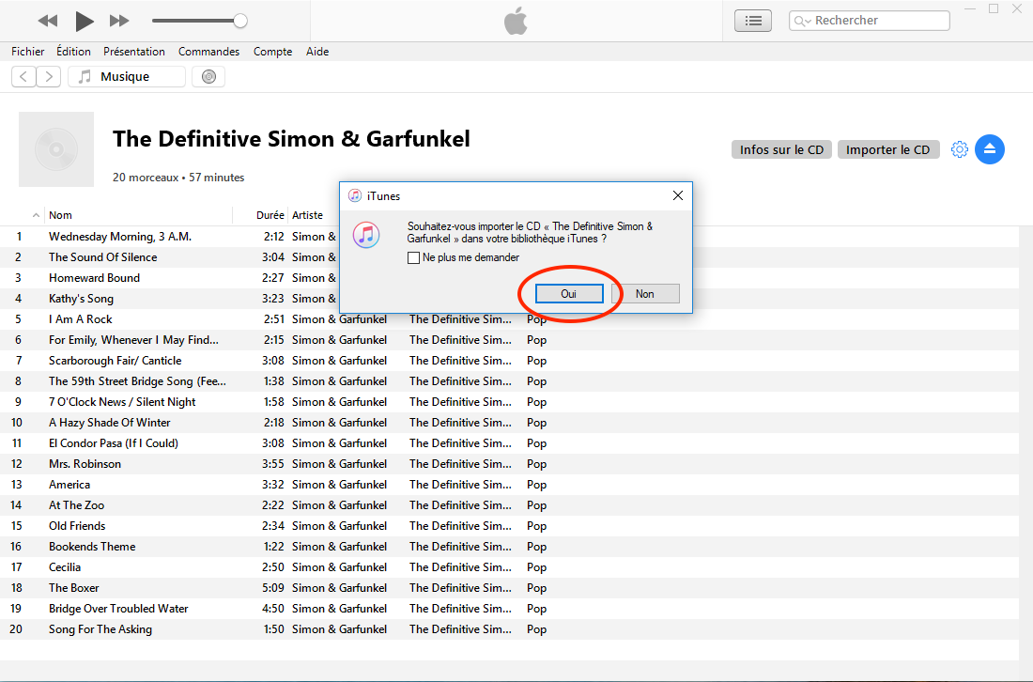Click the Rechercher search field
This screenshot has width=1033, height=682.
click(869, 21)
